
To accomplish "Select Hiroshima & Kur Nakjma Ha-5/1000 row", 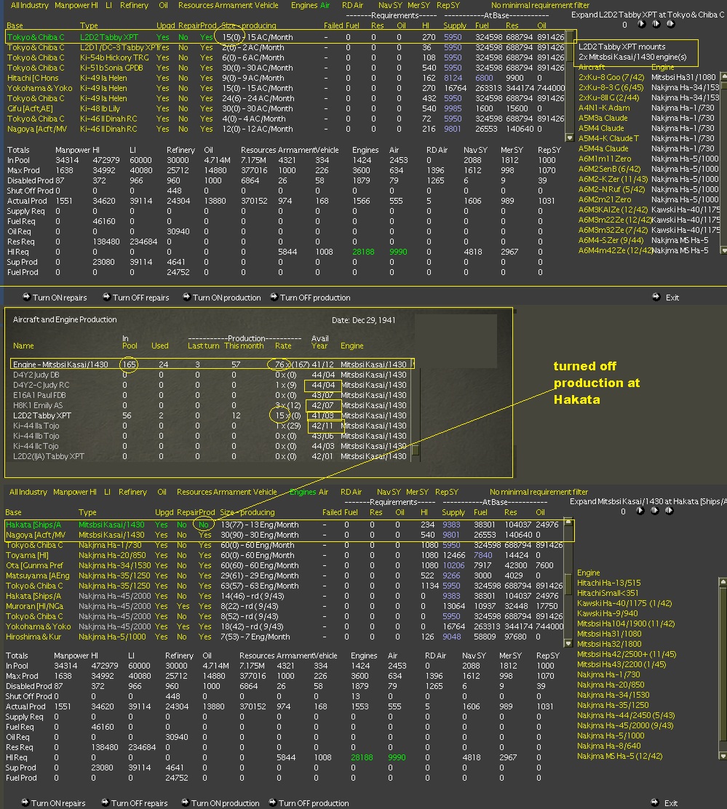I will pos(284,637).
